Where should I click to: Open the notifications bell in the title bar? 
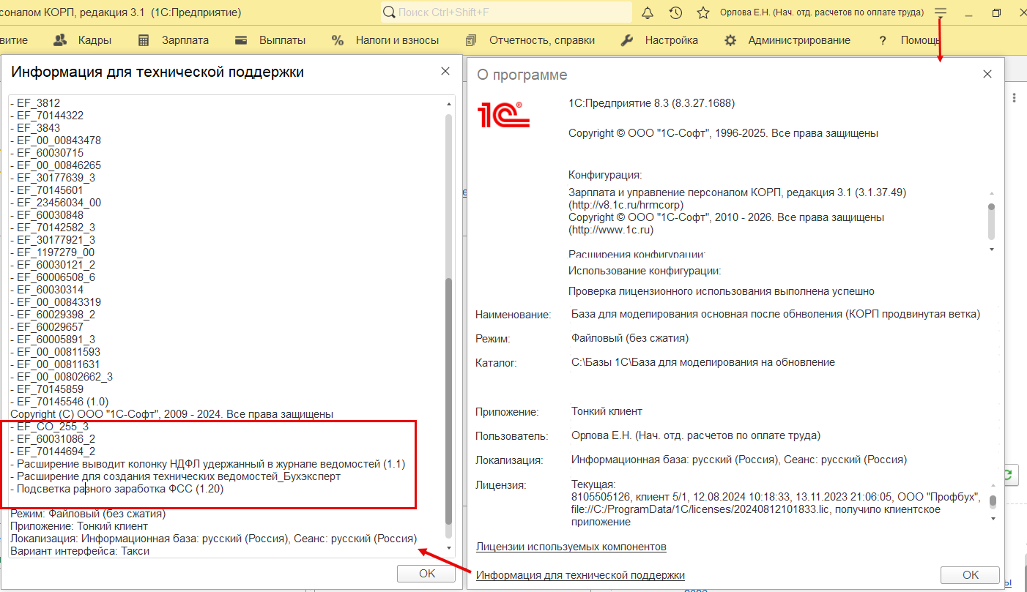[648, 12]
